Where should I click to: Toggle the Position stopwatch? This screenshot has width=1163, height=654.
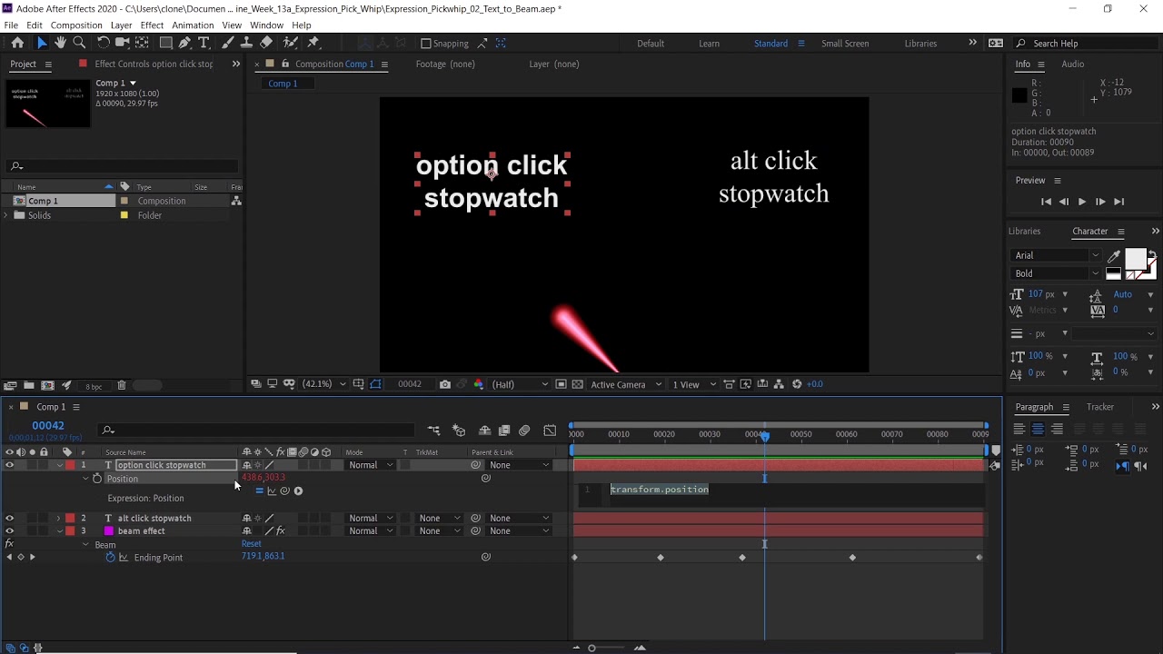pyautogui.click(x=97, y=479)
